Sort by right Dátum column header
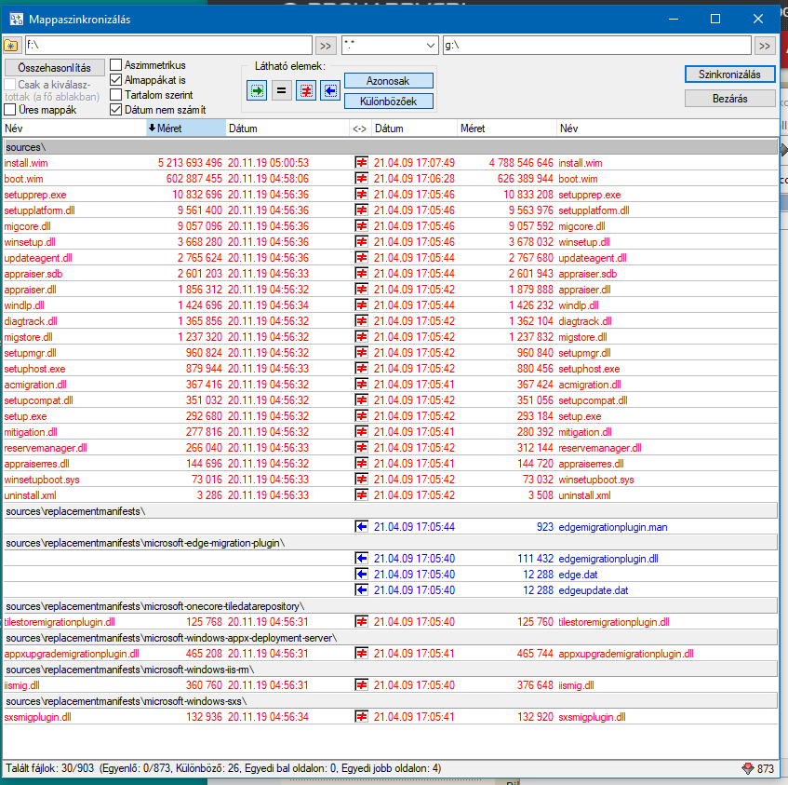The image size is (788, 785). (415, 129)
